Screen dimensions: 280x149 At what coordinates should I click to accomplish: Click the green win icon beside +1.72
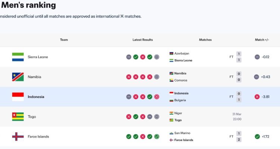pos(257,137)
